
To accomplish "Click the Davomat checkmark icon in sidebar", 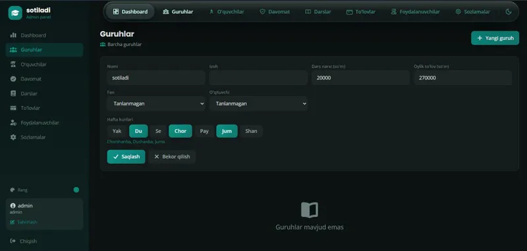I will pos(13,79).
